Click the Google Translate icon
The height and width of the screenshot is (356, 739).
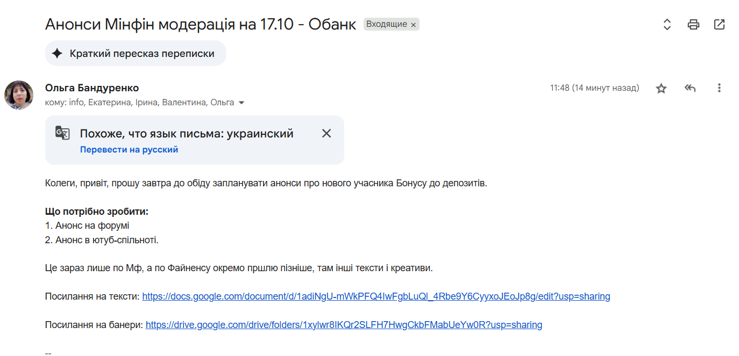62,133
